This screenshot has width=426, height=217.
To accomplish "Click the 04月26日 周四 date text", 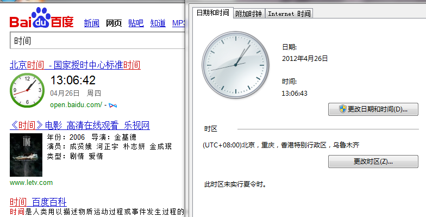I will (x=76, y=94).
